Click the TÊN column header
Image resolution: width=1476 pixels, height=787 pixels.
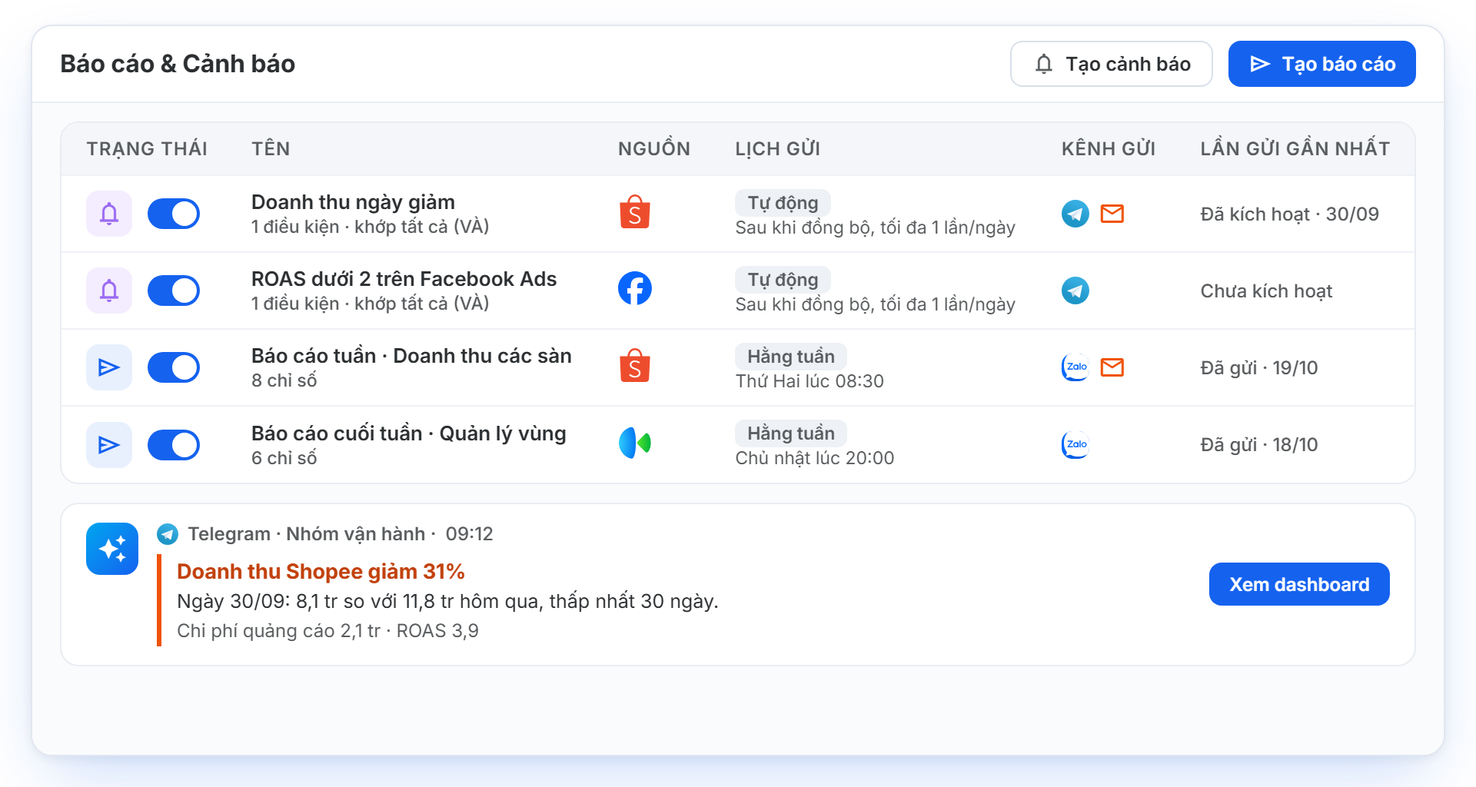tap(271, 148)
